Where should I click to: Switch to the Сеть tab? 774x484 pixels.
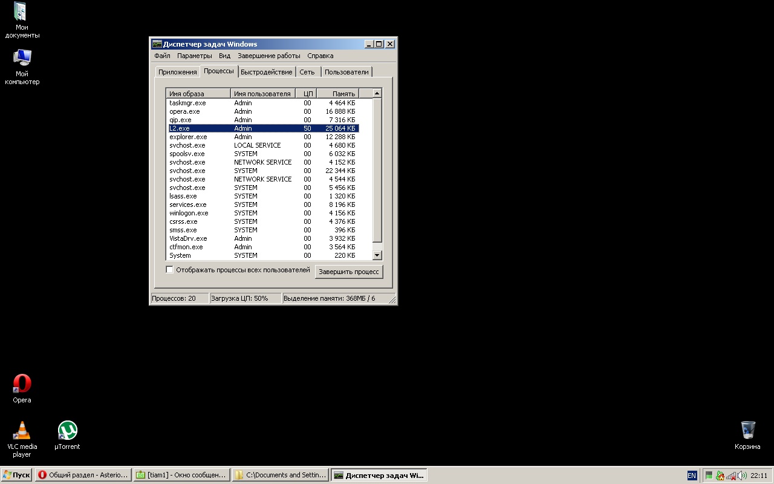pyautogui.click(x=307, y=72)
